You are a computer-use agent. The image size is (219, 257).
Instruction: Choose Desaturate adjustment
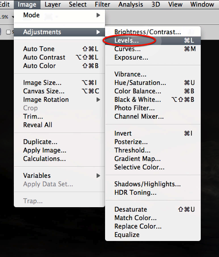[153, 209]
